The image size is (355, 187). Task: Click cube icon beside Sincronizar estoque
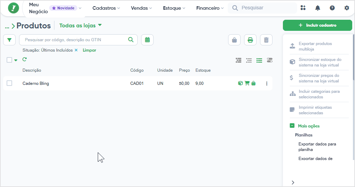coord(292,62)
